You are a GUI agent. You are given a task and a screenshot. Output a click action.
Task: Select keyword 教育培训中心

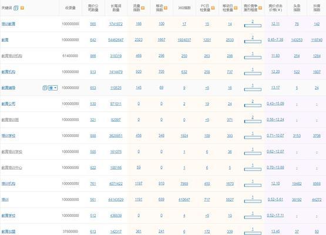(x=12, y=167)
